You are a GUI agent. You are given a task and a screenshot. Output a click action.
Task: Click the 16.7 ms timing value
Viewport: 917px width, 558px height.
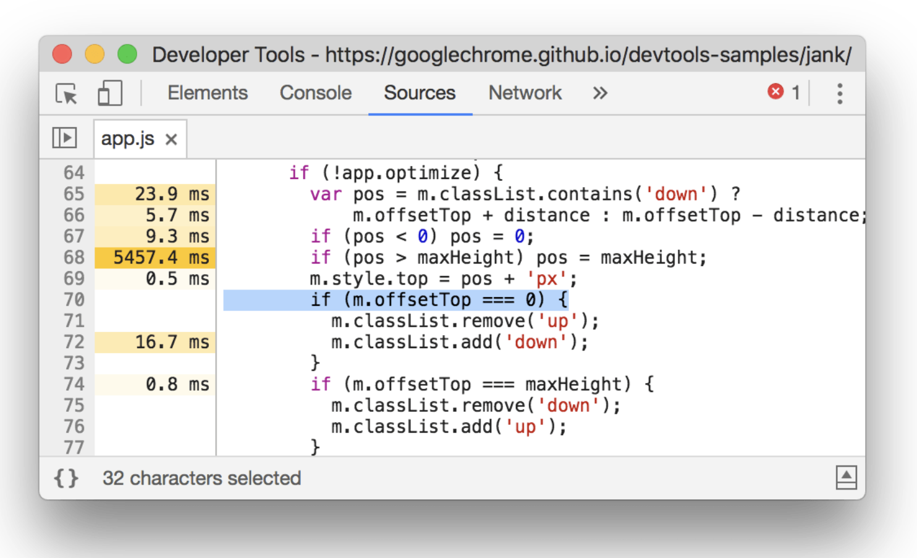click(172, 342)
